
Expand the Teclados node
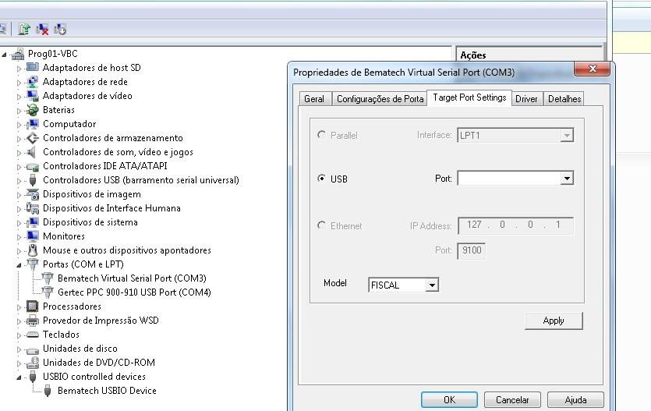pyautogui.click(x=19, y=335)
